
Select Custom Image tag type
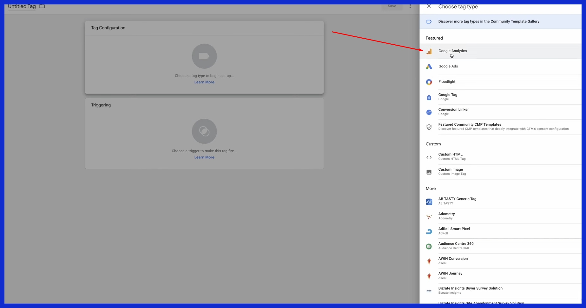pos(500,172)
